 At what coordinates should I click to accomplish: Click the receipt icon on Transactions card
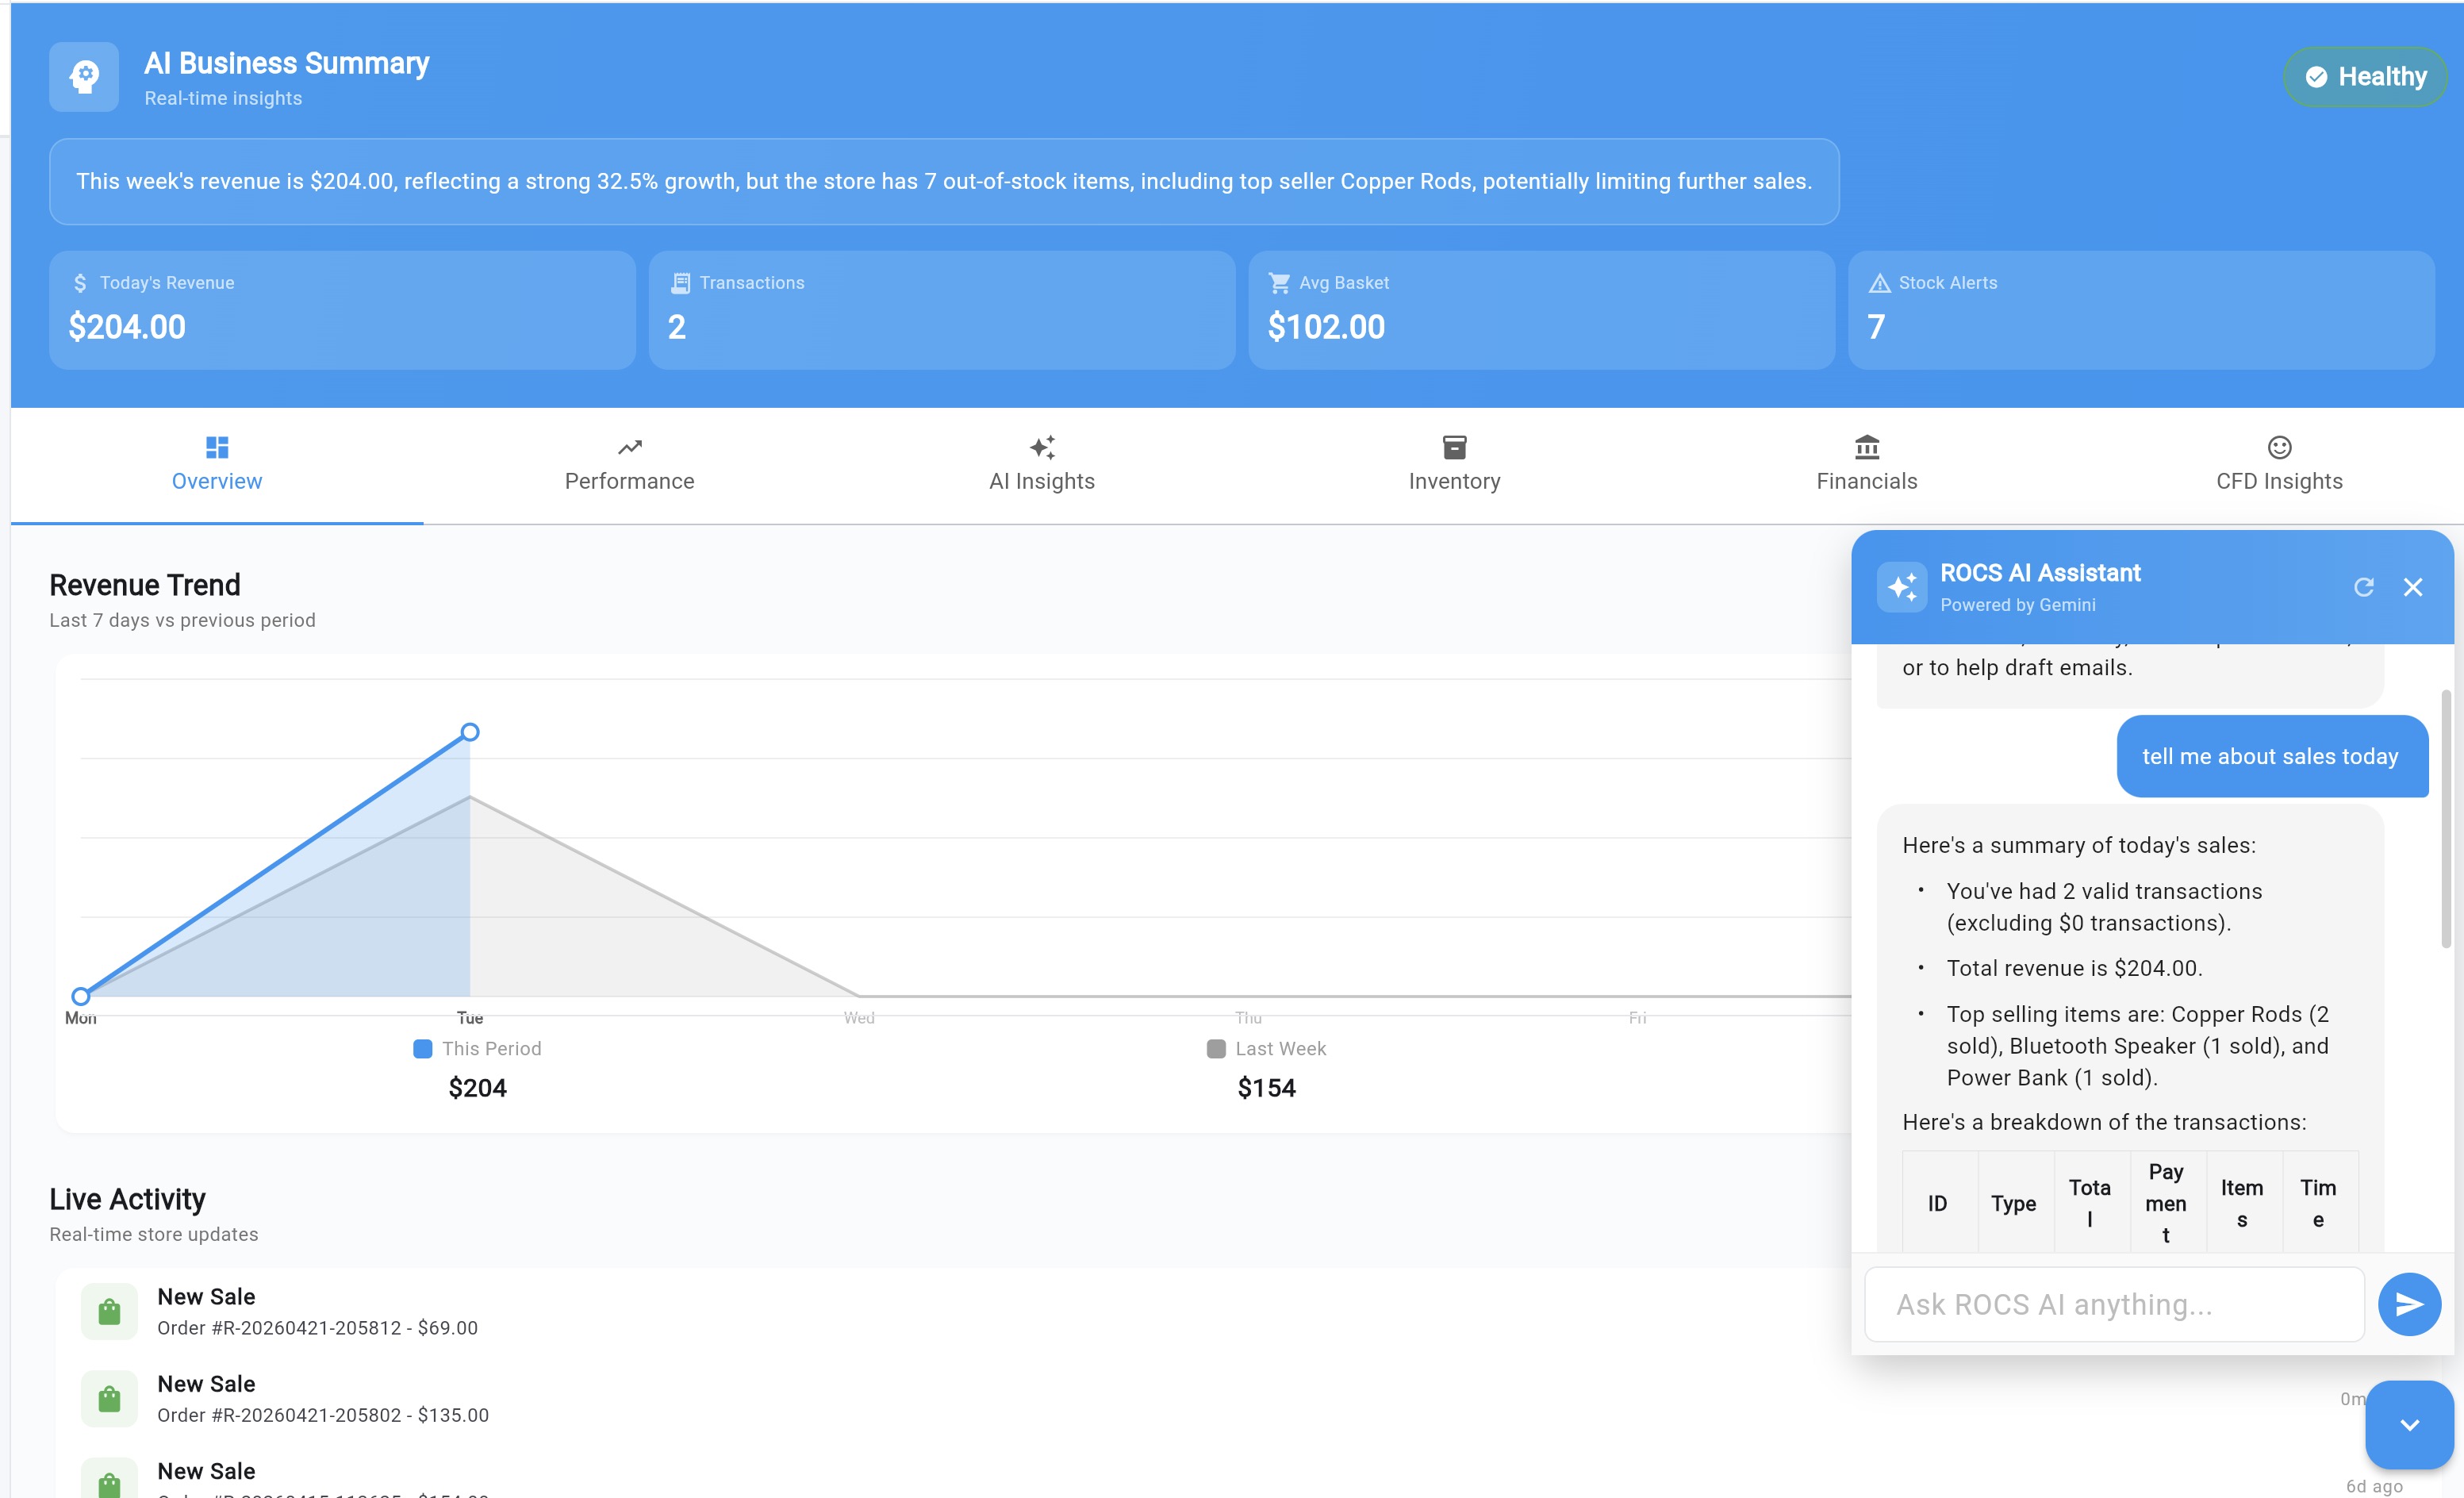tap(681, 282)
